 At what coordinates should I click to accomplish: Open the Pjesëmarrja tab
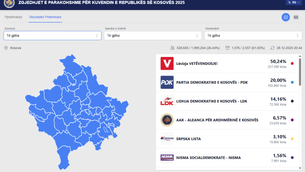pyautogui.click(x=13, y=17)
